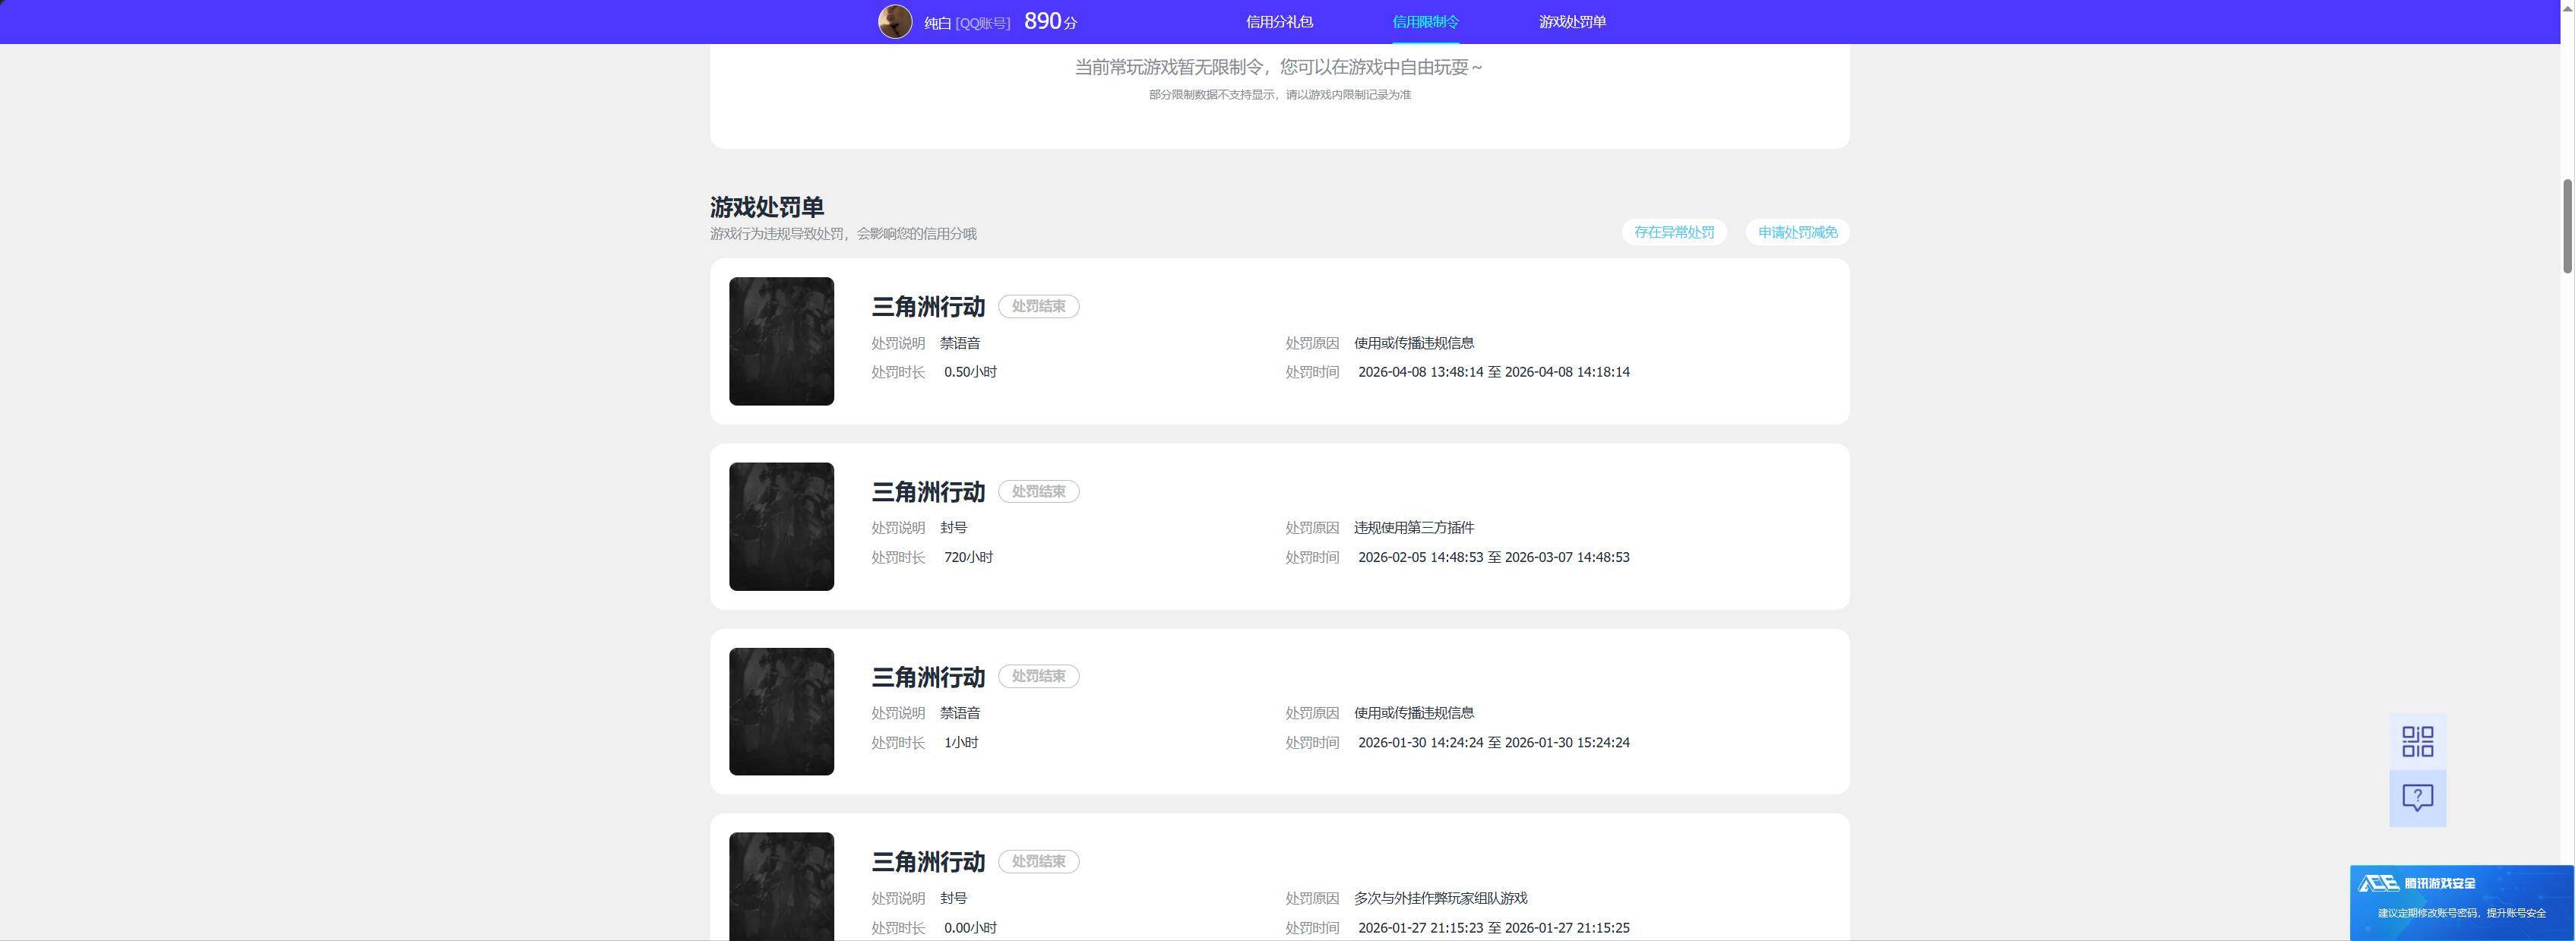Screen dimensions: 2575x941
Task: Switch to the 游戏处罚单 tab
Action: tap(1572, 21)
